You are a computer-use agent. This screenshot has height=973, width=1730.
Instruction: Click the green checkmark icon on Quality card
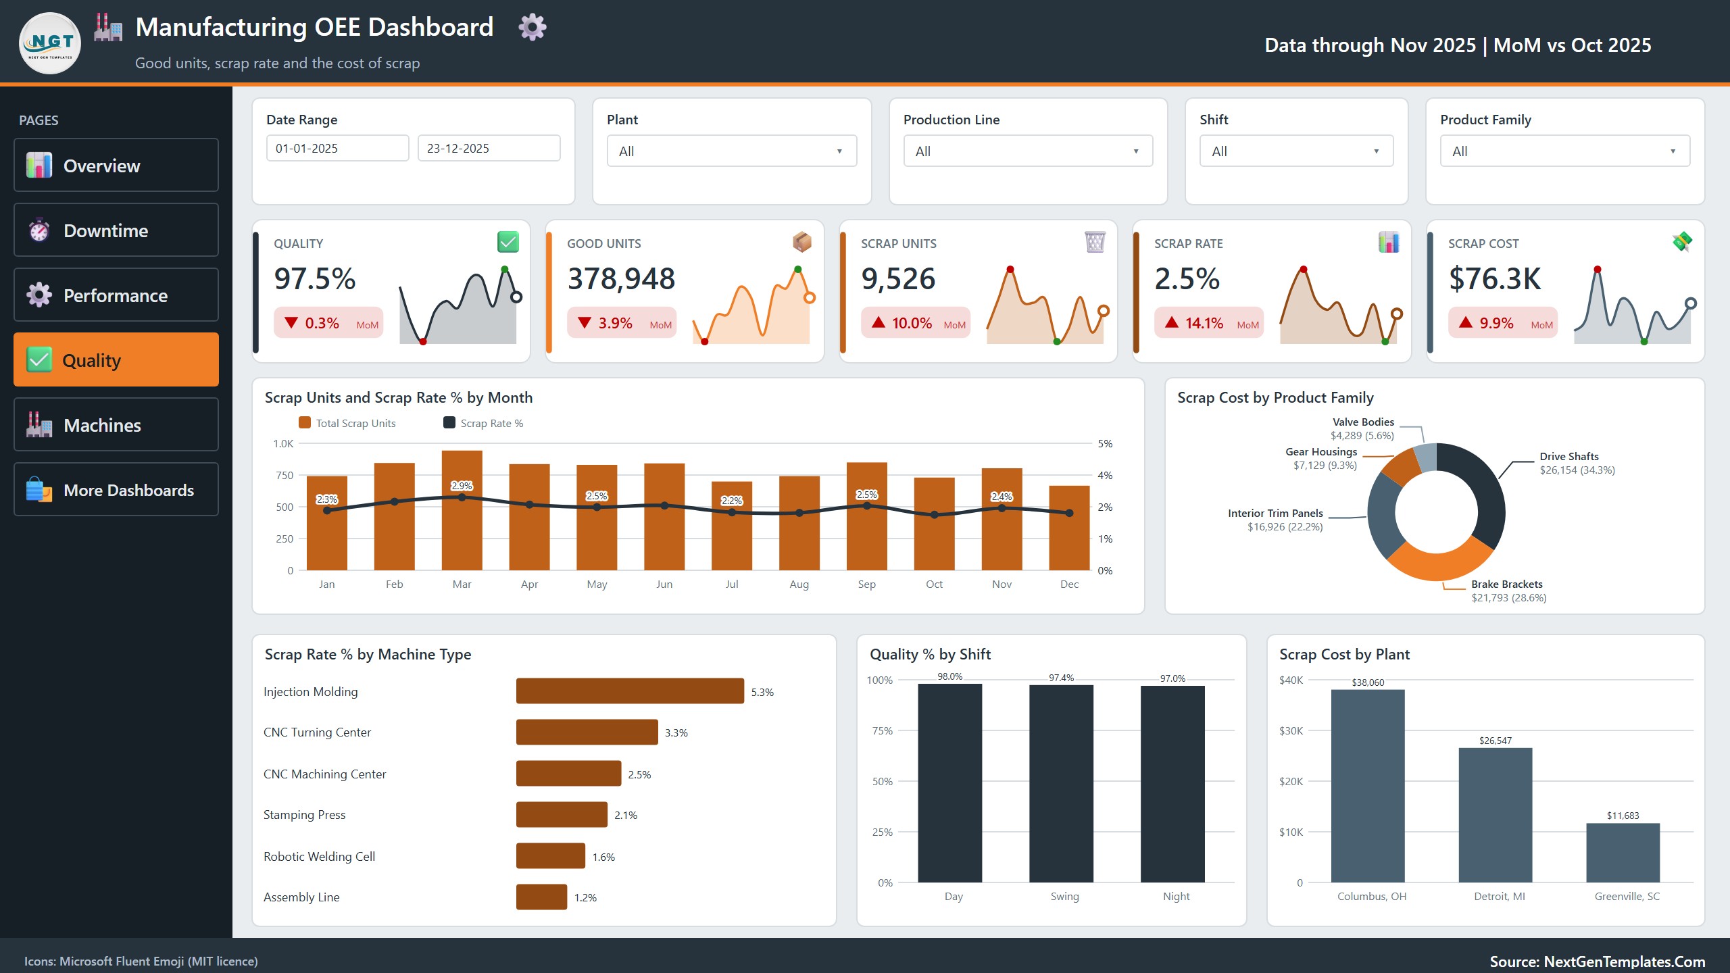[508, 242]
